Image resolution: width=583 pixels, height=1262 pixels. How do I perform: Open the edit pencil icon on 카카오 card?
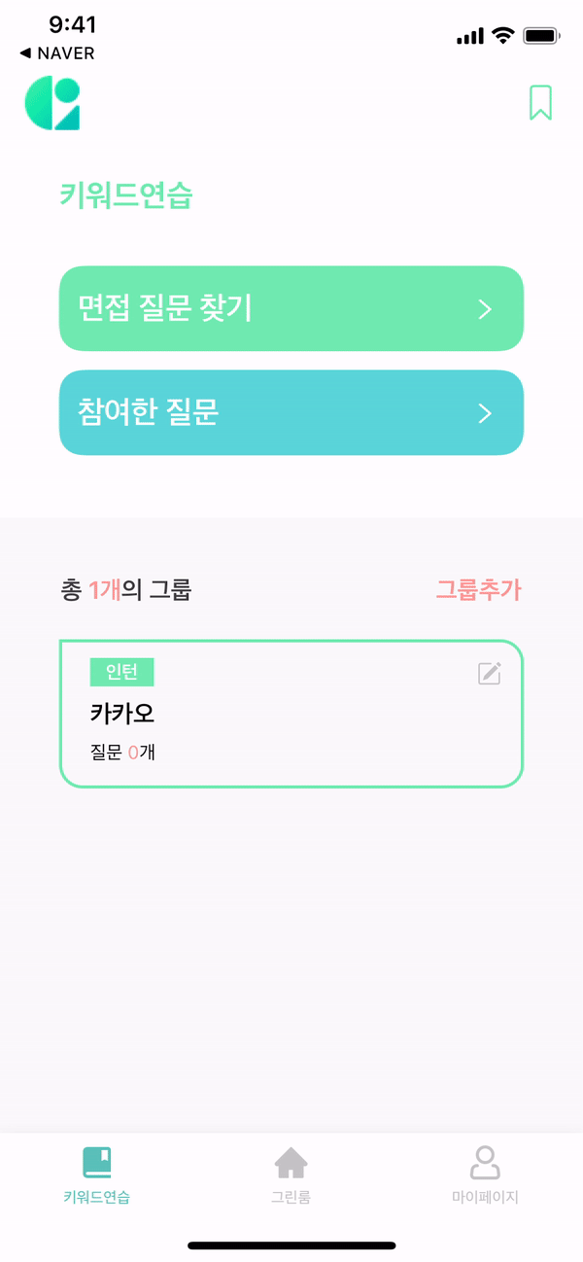[x=490, y=672]
